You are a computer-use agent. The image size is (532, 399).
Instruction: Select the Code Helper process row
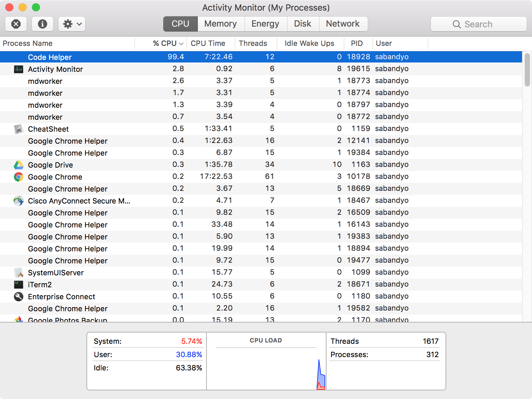(261, 57)
